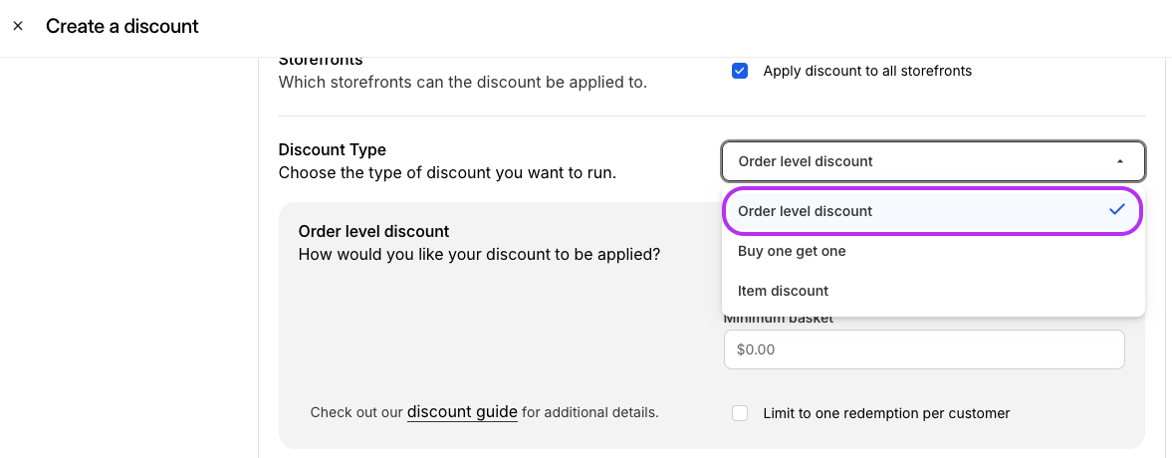
Task: Open the Discount Type combo box
Action: click(933, 161)
